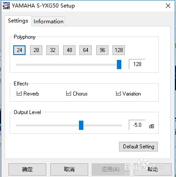Focus the polyphony value field showing 128

[x=137, y=64]
